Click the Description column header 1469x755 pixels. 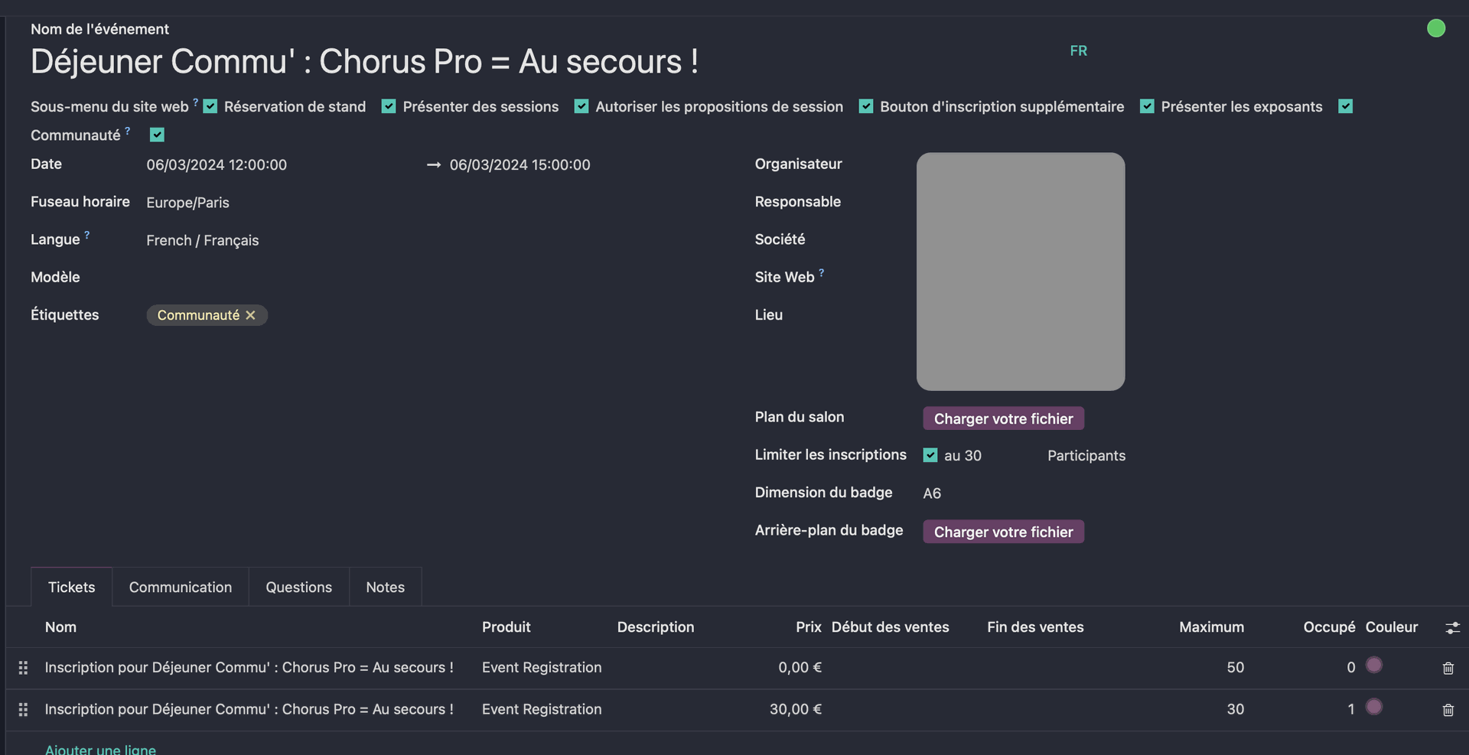click(x=656, y=627)
